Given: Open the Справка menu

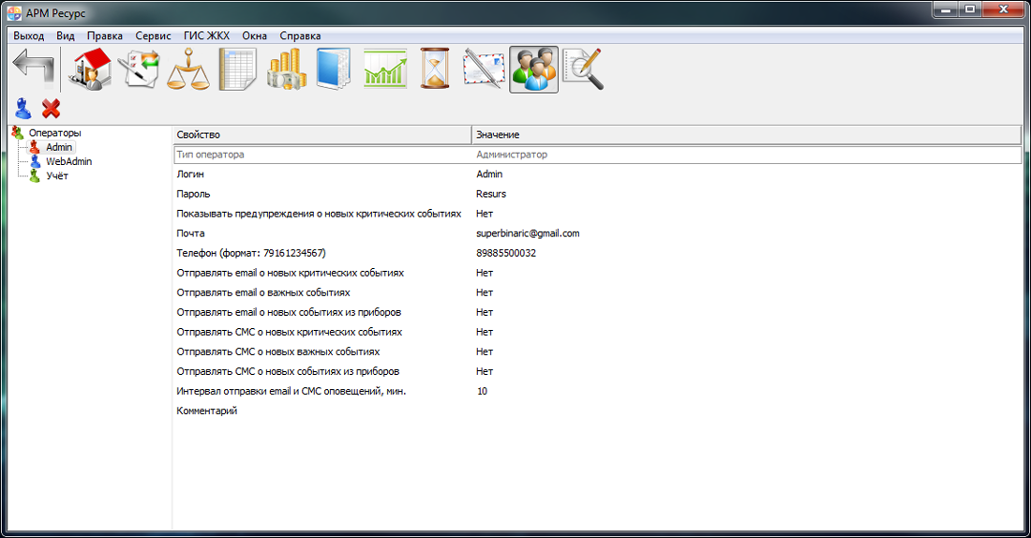Looking at the screenshot, I should coord(300,36).
